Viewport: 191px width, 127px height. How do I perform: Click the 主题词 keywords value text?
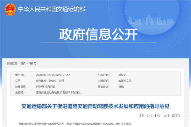(x=59, y=93)
